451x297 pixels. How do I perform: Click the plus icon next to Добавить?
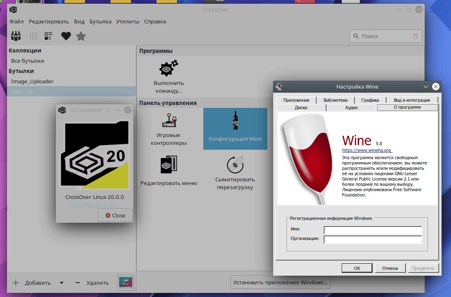tap(16, 283)
